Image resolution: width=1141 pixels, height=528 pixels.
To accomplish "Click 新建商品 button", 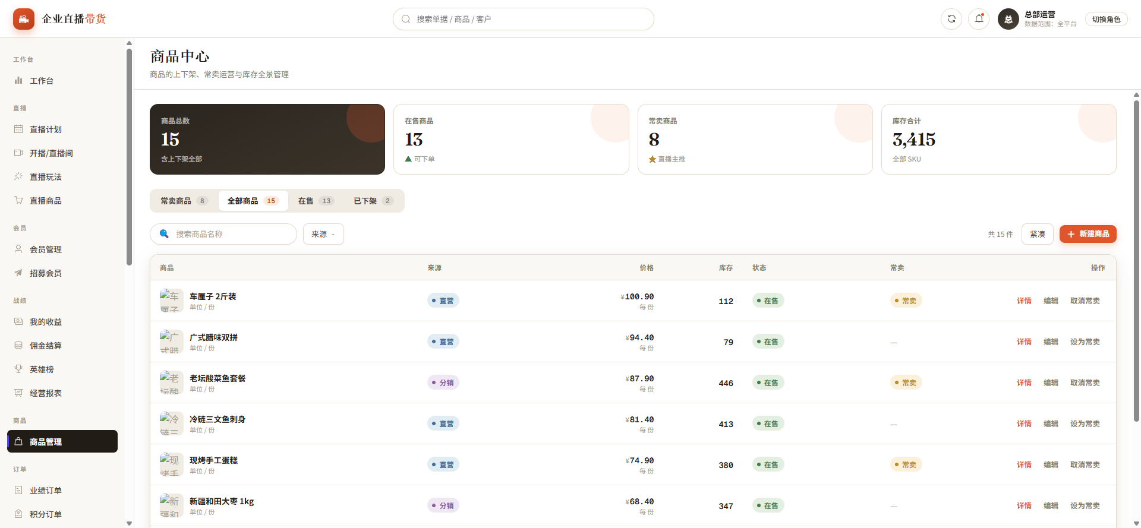I will pos(1088,234).
